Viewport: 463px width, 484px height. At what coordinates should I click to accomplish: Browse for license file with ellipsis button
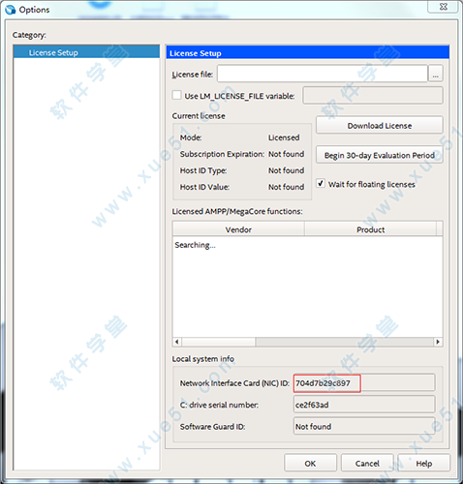pos(435,74)
